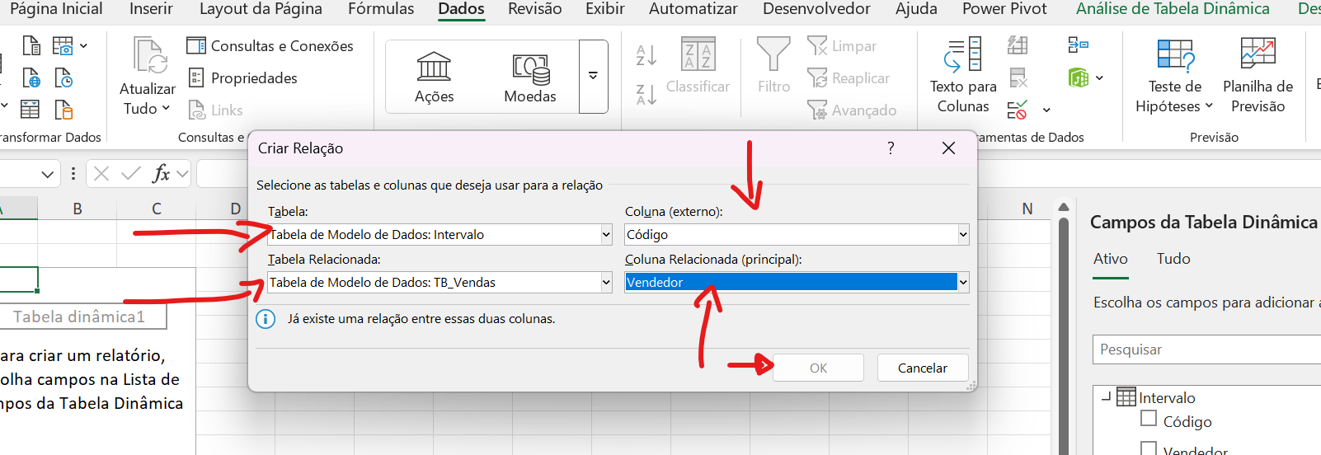Click the Flash Fill icon
This screenshot has width=1321, height=455.
click(x=1018, y=45)
